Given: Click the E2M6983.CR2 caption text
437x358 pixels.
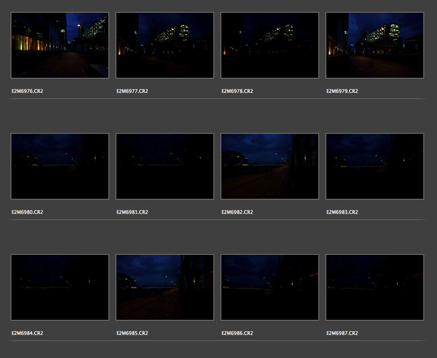Looking at the screenshot, I should point(342,212).
